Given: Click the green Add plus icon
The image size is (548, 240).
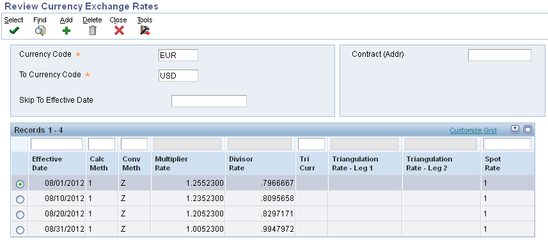Looking at the screenshot, I should pos(66,31).
